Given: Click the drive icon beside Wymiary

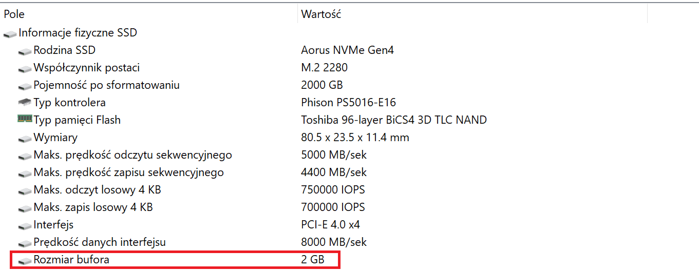Looking at the screenshot, I should [25, 139].
